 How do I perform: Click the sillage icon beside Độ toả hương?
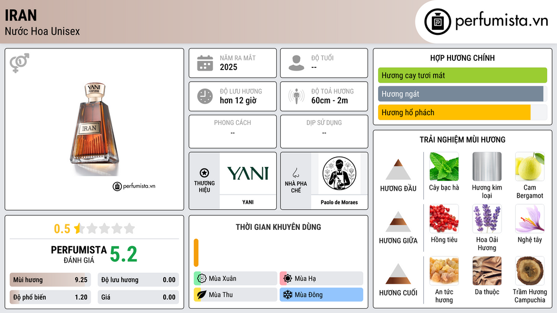click(x=296, y=96)
